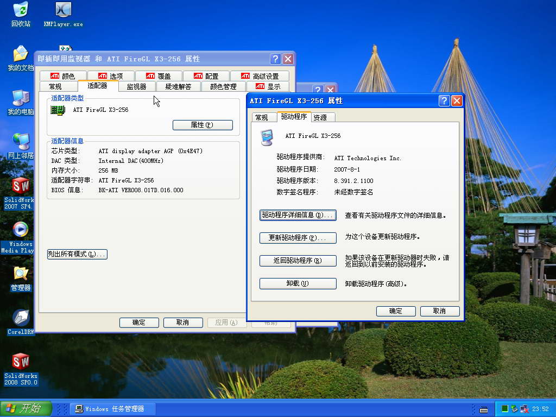Select the 驱动程序 tab

294,116
